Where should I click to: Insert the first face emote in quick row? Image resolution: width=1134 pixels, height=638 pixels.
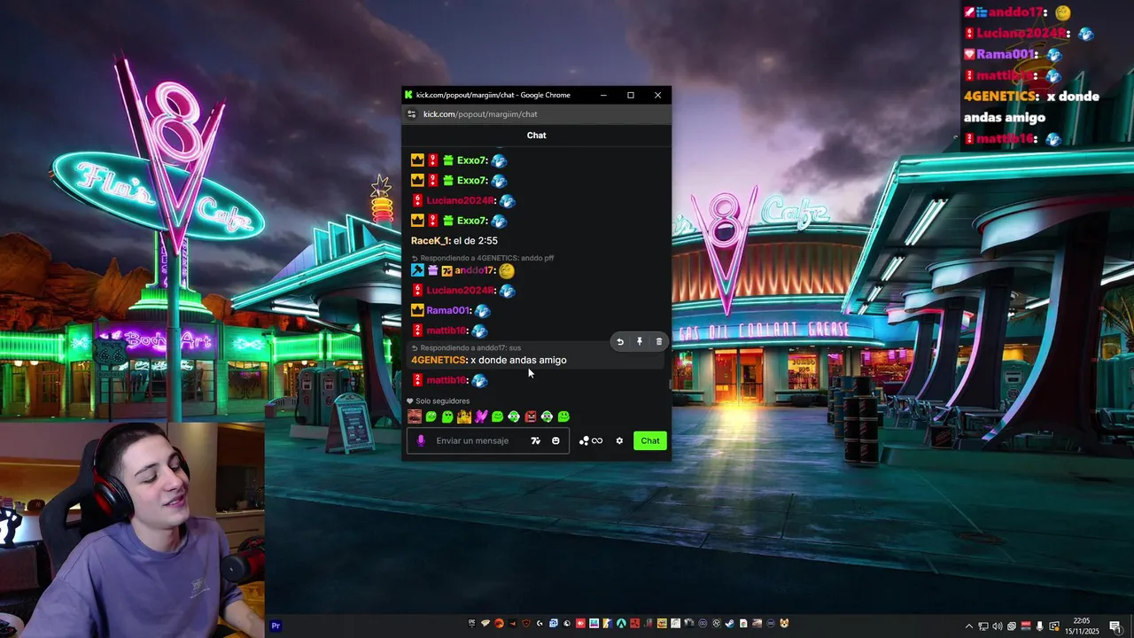(x=414, y=416)
